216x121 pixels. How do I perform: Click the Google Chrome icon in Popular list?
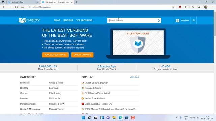[x=83, y=88]
